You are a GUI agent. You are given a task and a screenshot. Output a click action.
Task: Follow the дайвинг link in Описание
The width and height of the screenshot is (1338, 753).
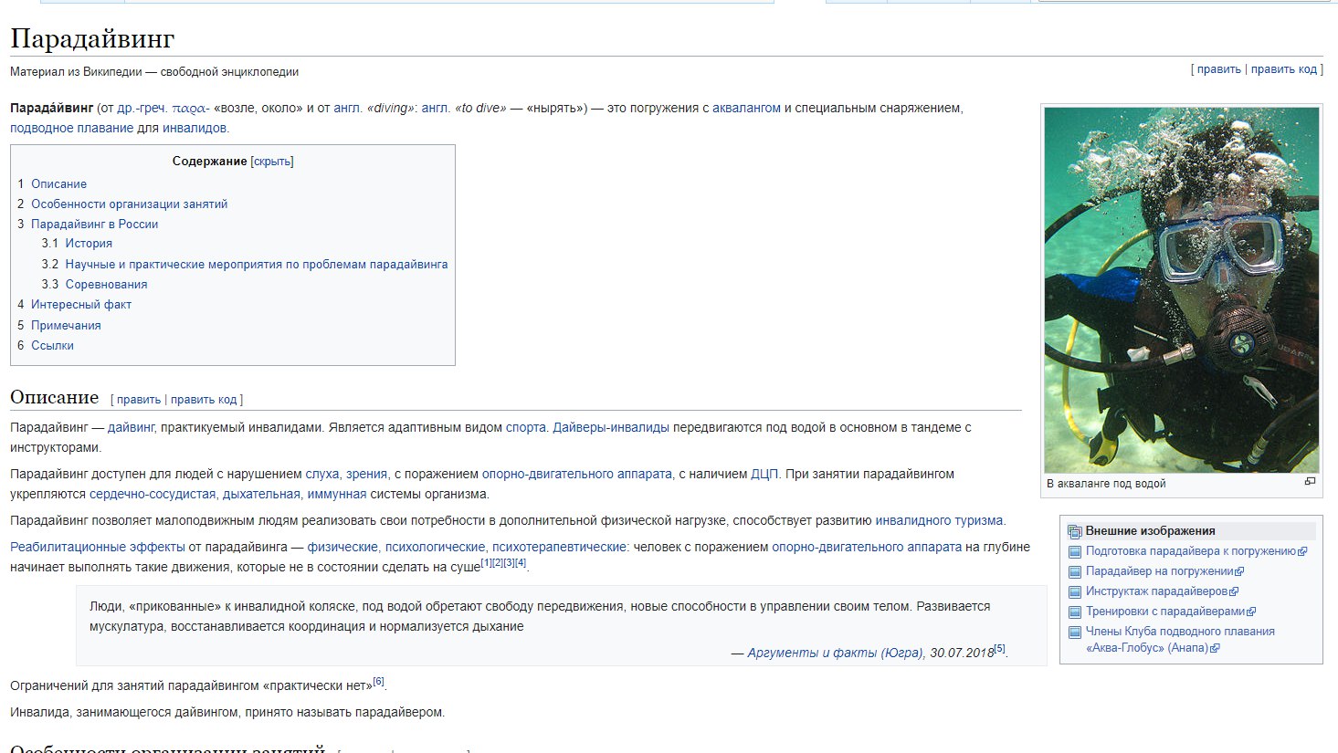click(131, 427)
